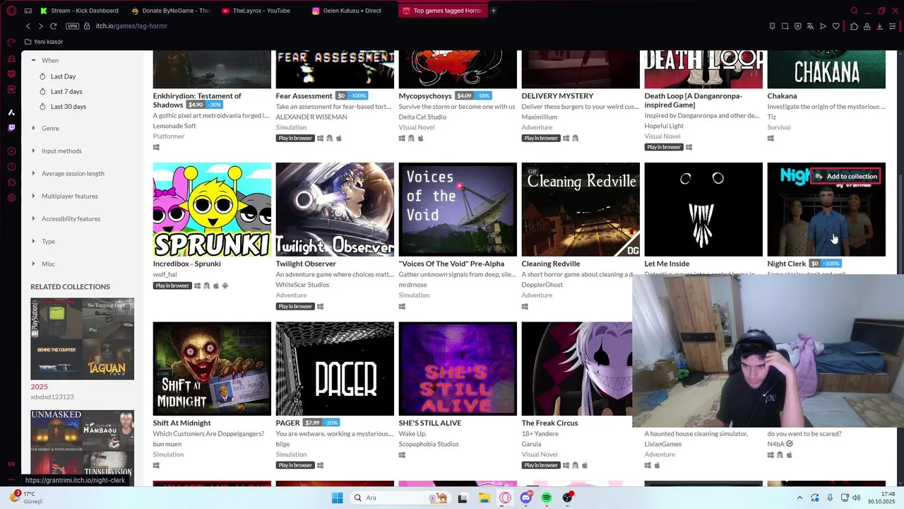Open the sidebar player icon

click(11, 151)
